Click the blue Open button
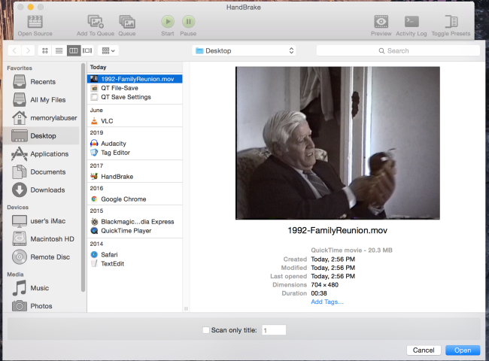489x361 pixels. pos(462,350)
